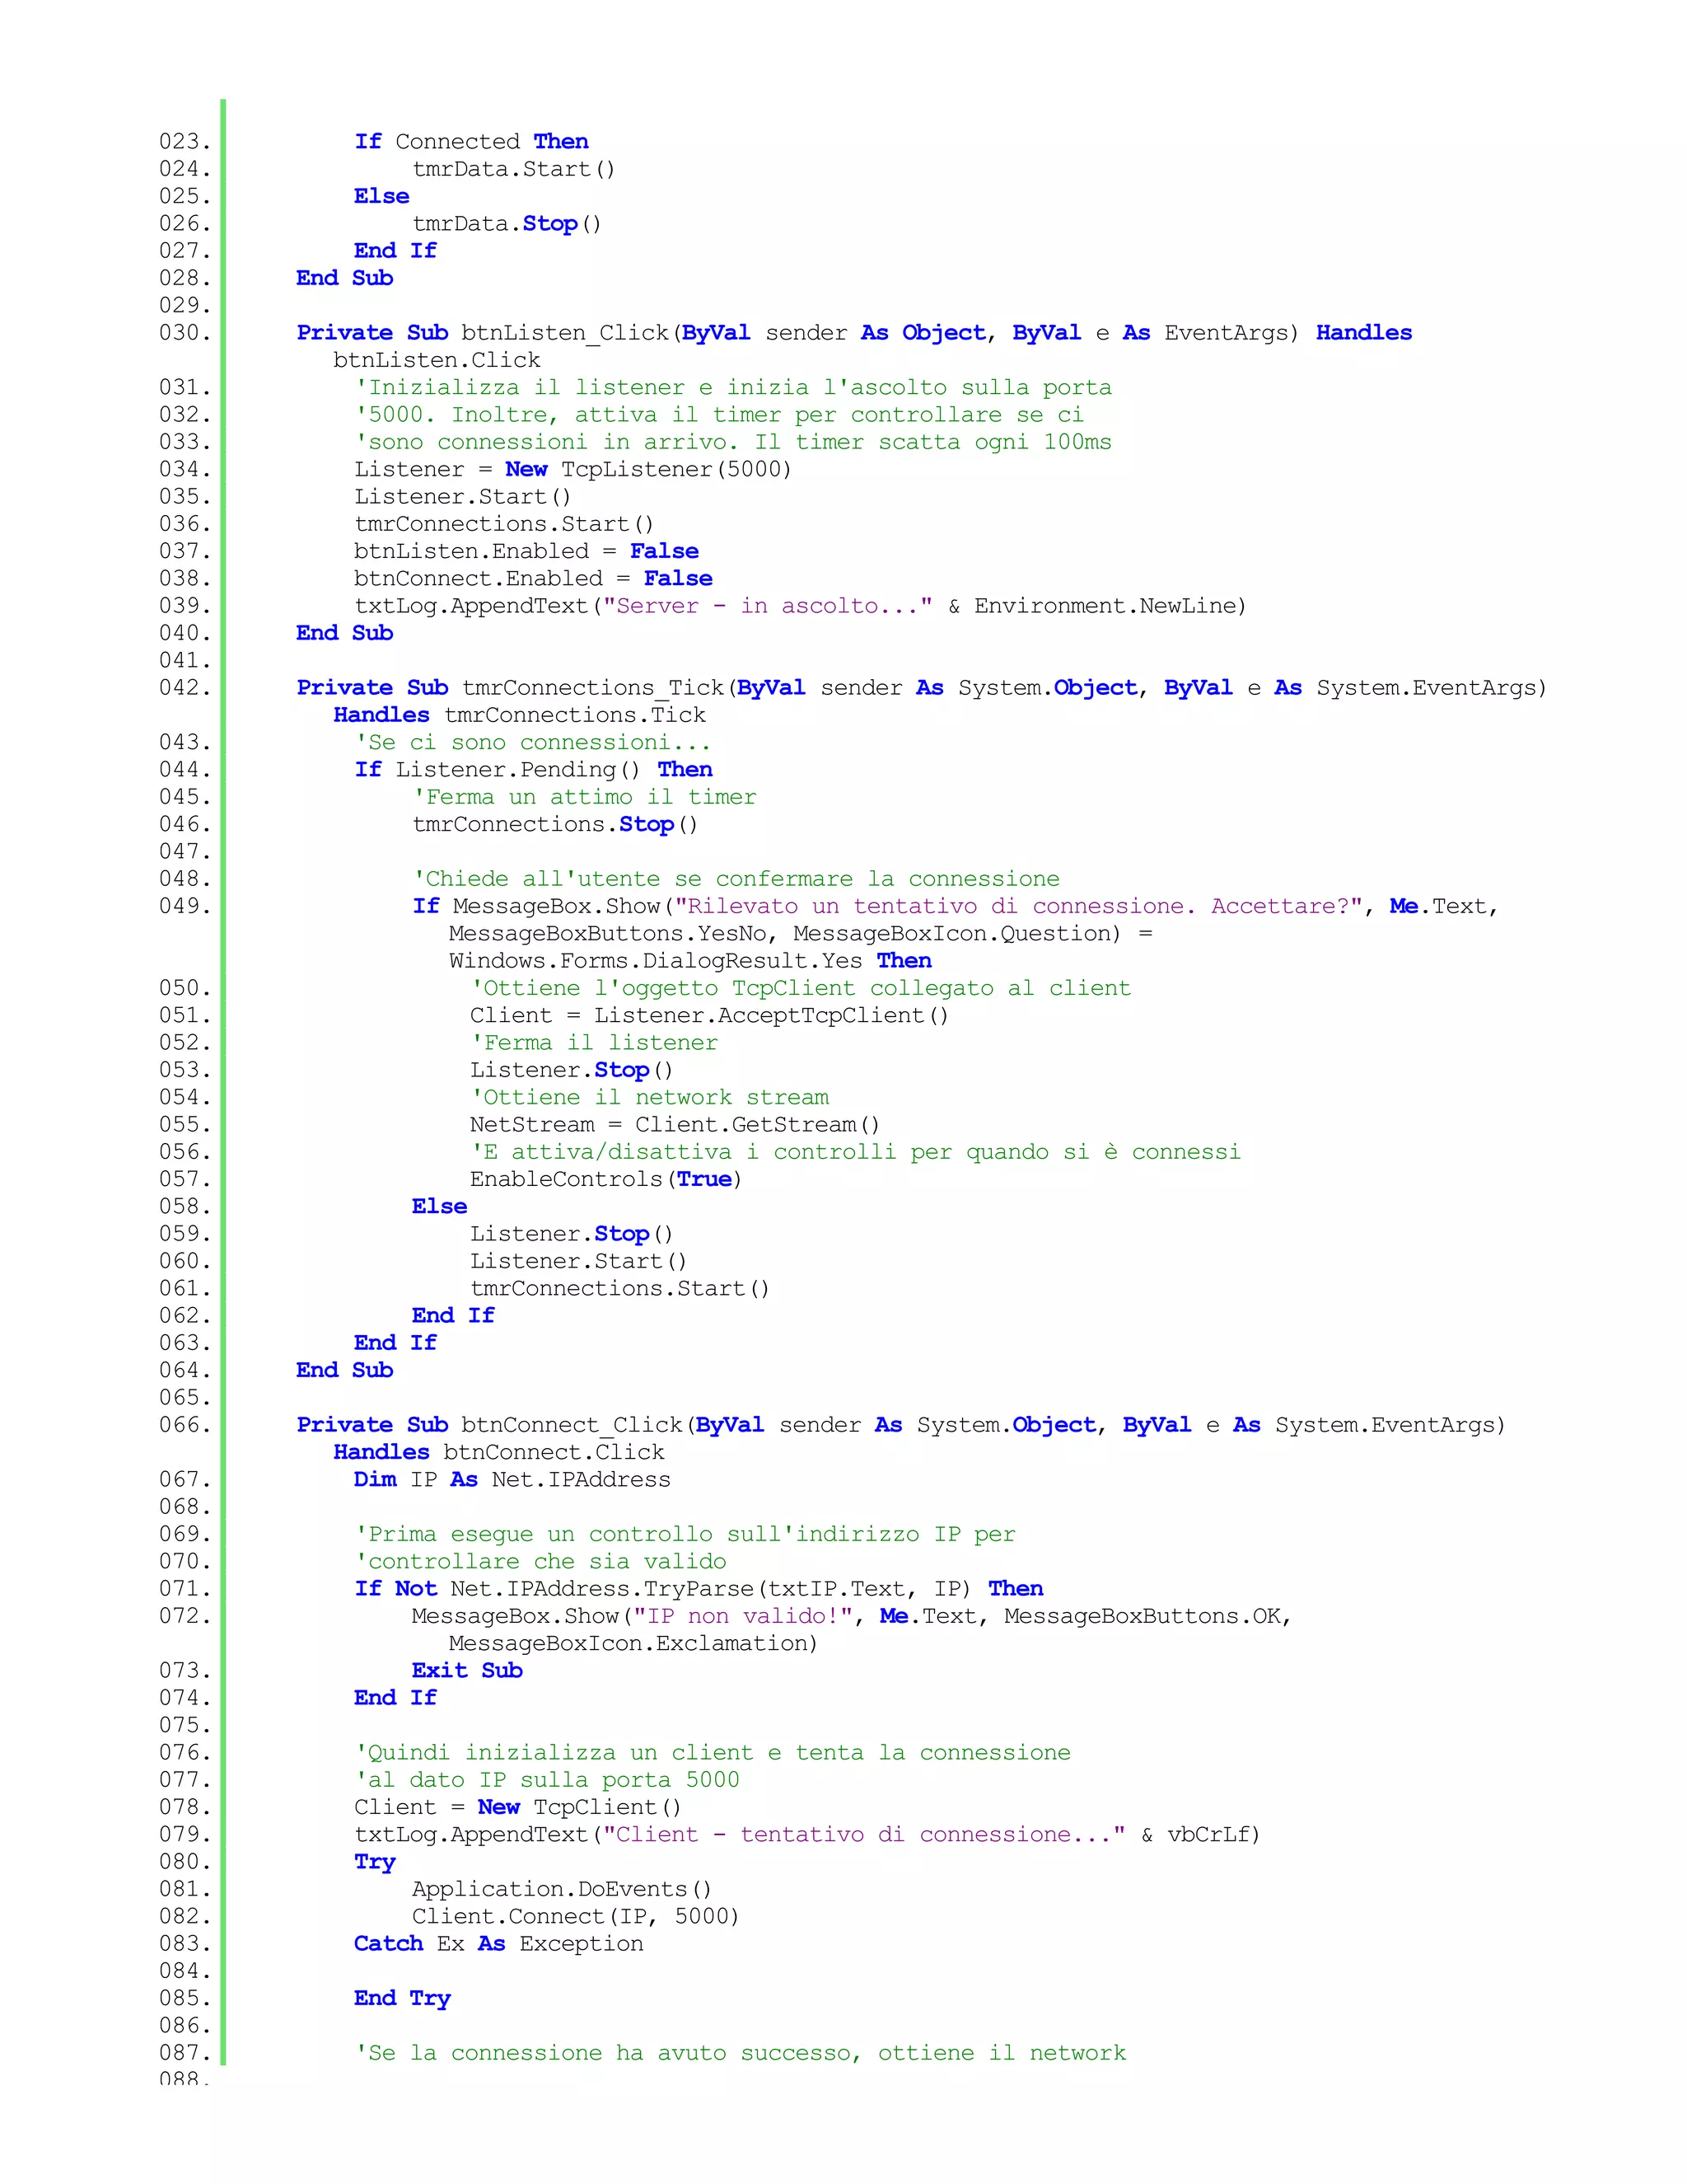Click string "IP non valido!"
Viewport: 1687px width, 2184px height.
coord(741,1616)
